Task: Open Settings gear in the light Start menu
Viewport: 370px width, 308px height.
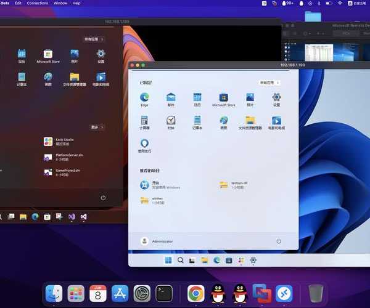Action: click(276, 99)
